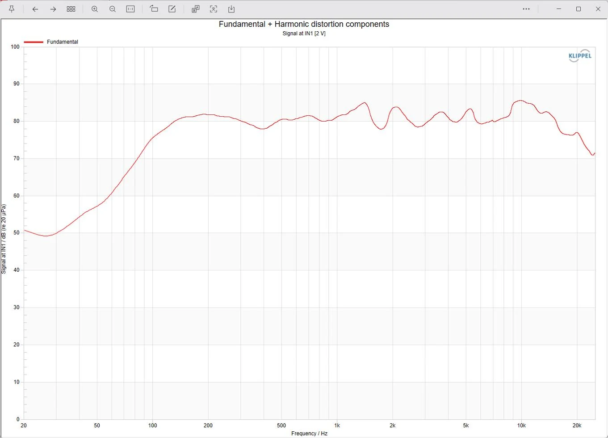The height and width of the screenshot is (438, 608).
Task: Rotate the image
Action: pyautogui.click(x=154, y=9)
